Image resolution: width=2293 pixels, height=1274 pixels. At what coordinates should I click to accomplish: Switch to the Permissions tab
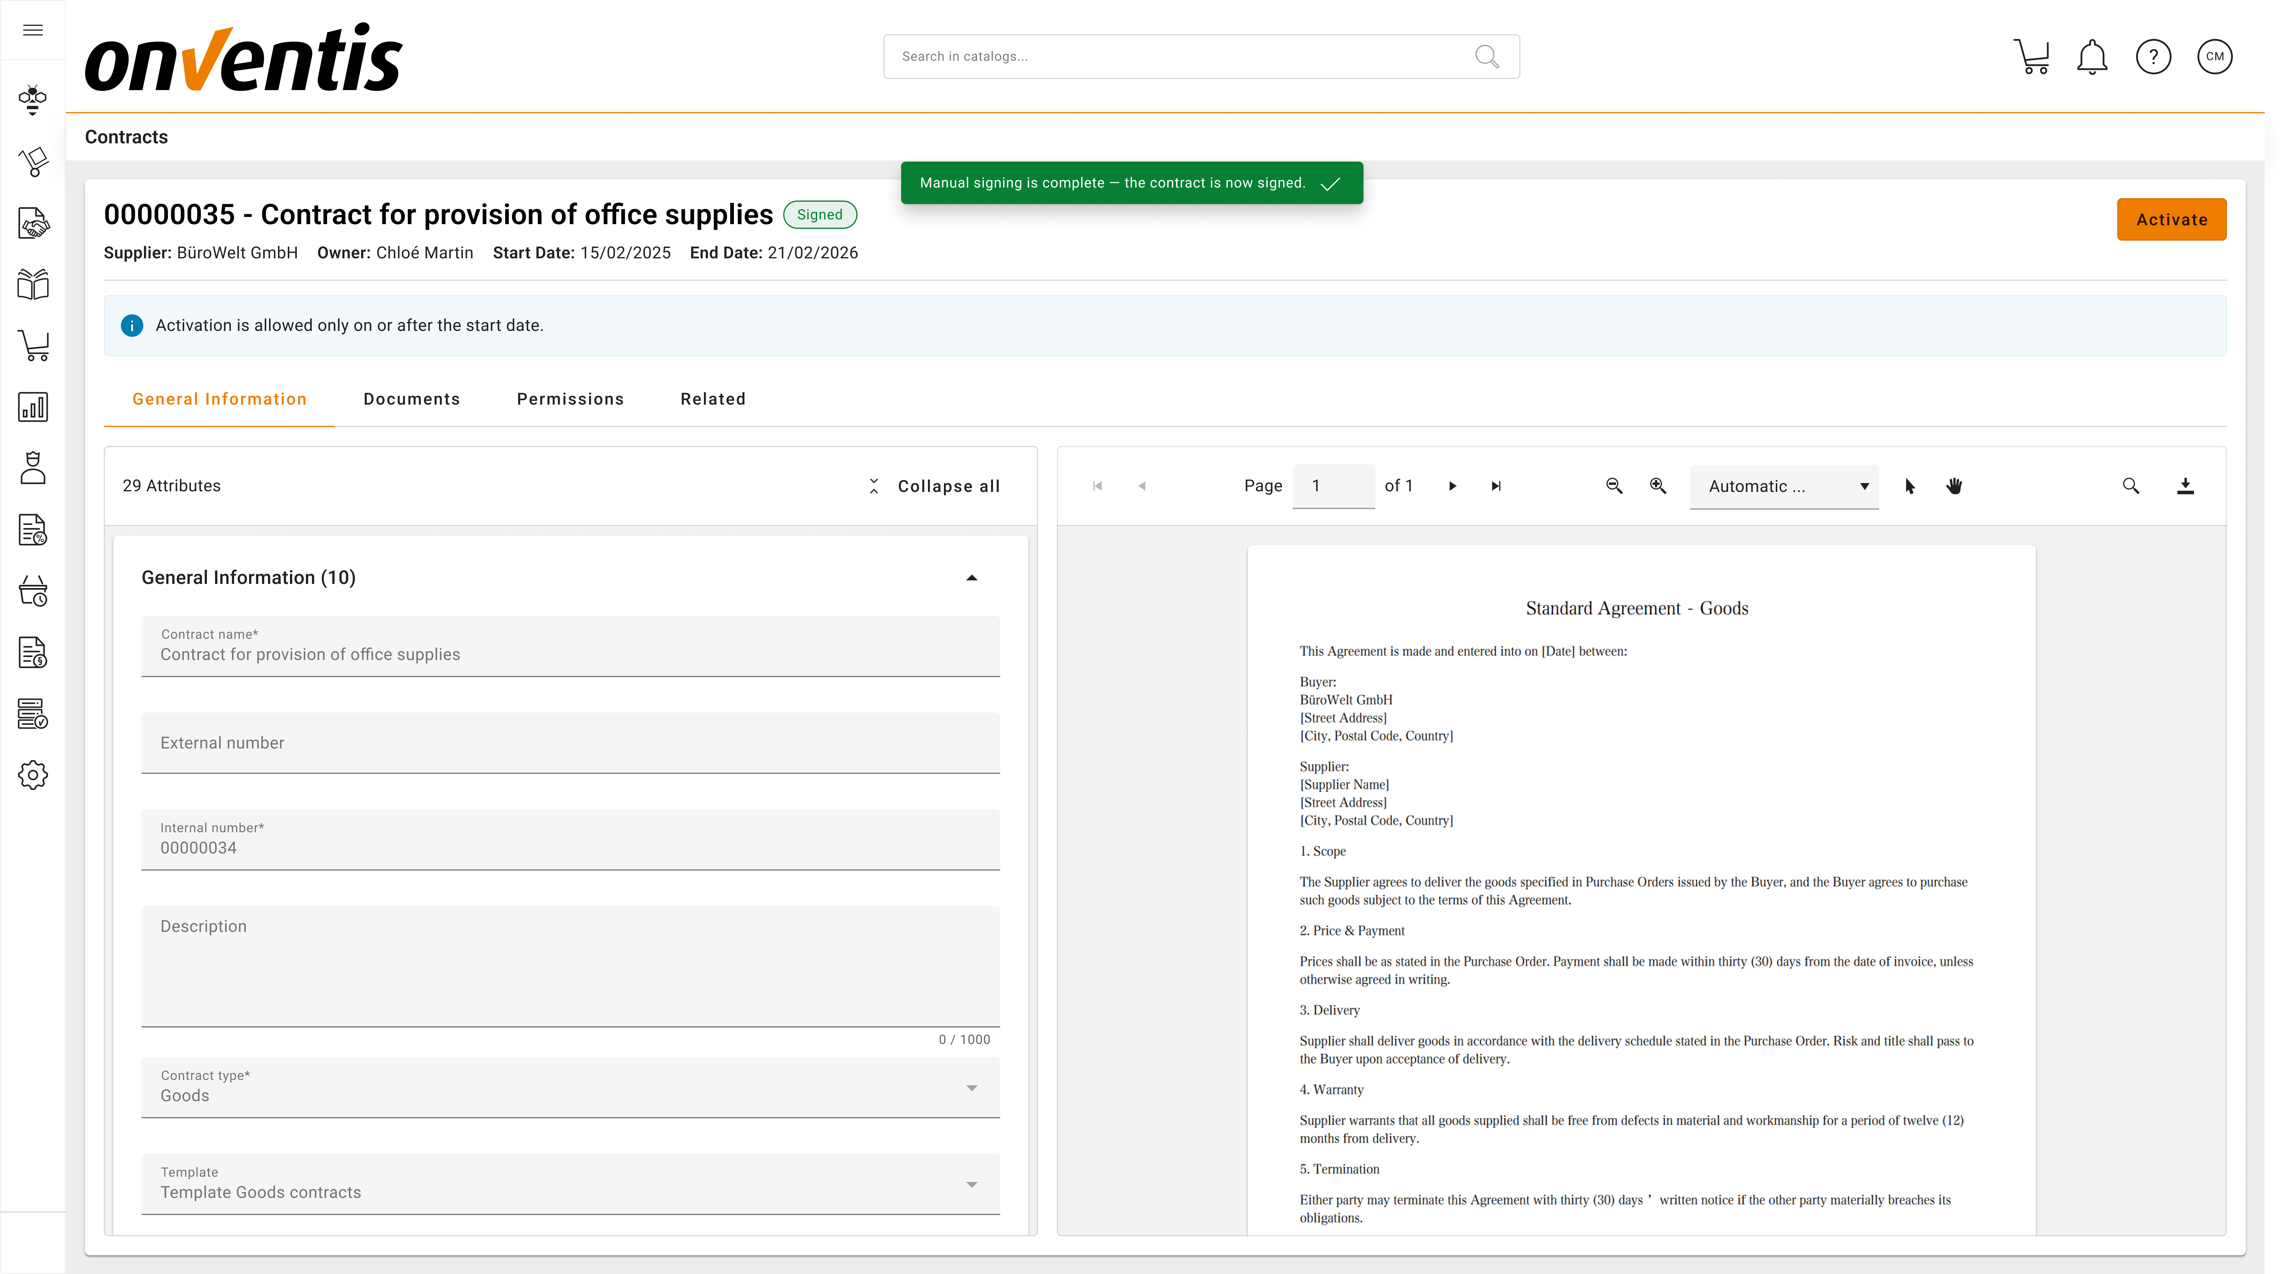tap(570, 399)
